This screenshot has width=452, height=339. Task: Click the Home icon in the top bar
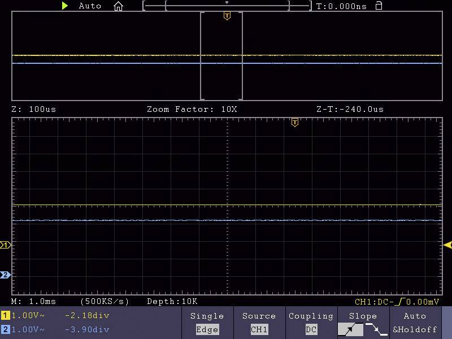coord(118,6)
